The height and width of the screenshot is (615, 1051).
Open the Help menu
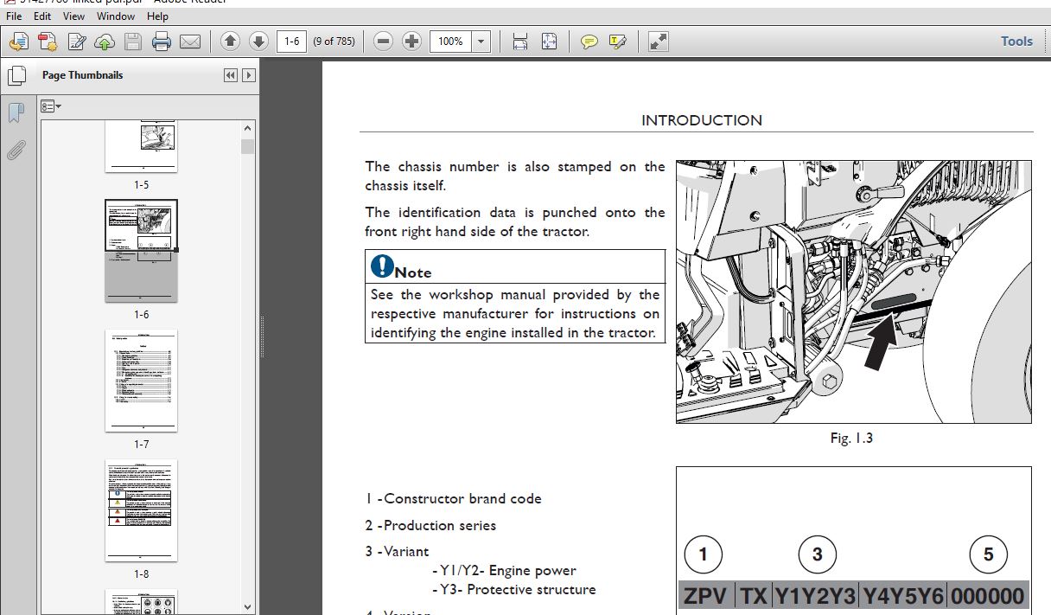coord(157,16)
